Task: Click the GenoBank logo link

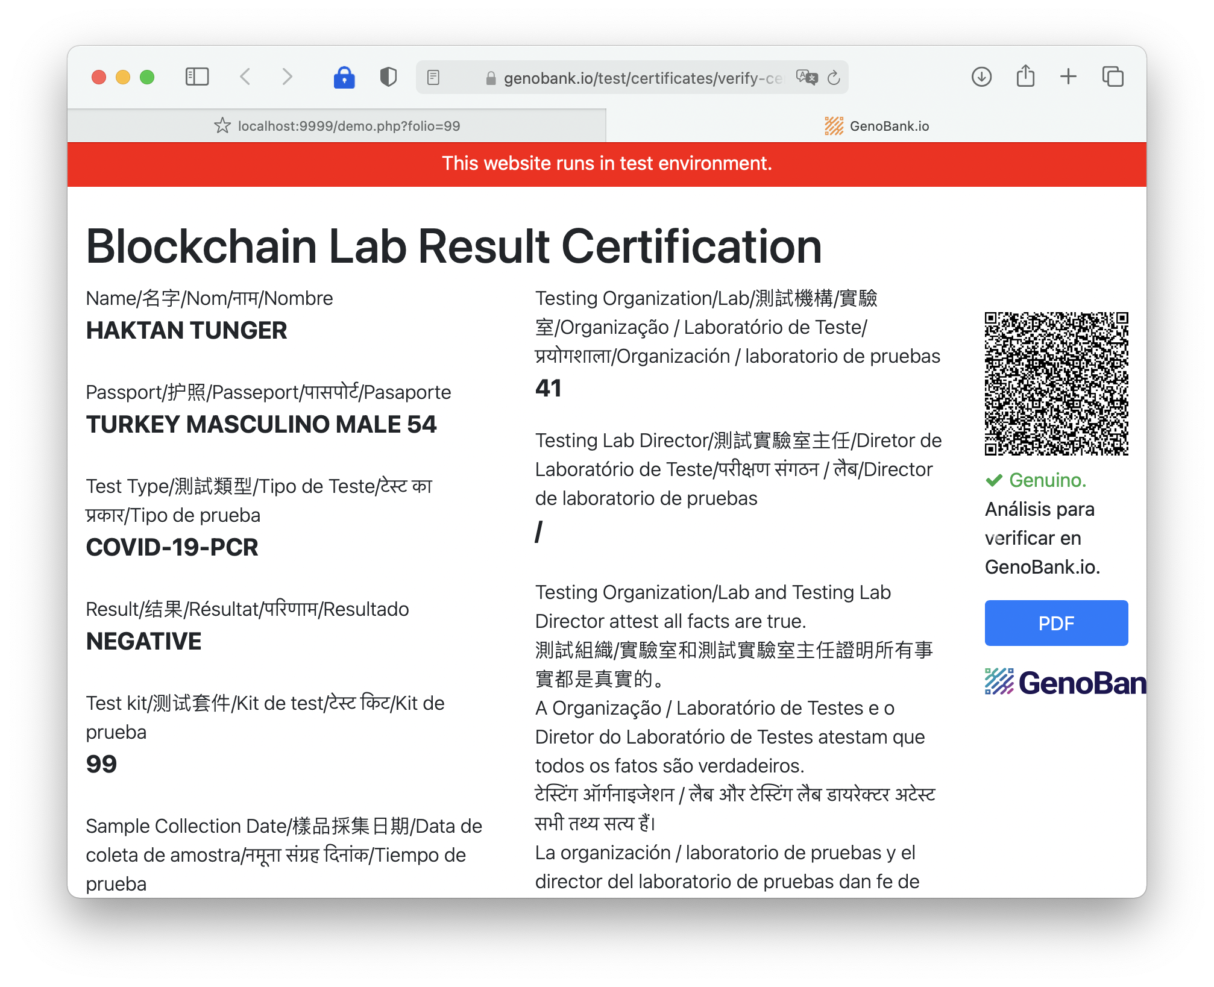Action: 1065,683
